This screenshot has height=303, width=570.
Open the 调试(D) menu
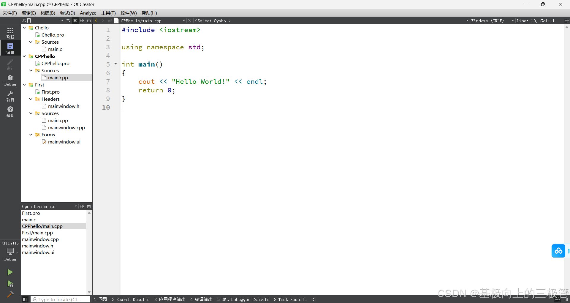point(67,13)
